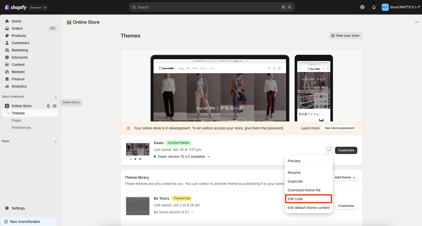Click the Summer '25 edition badge
The image size is (422, 226).
(39, 7)
